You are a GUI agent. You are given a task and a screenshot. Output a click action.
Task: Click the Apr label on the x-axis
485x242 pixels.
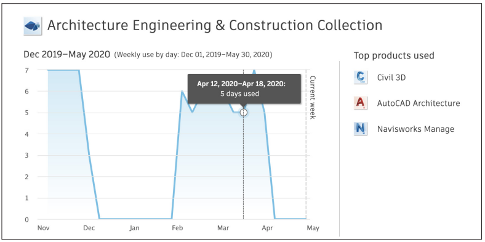[x=267, y=228]
